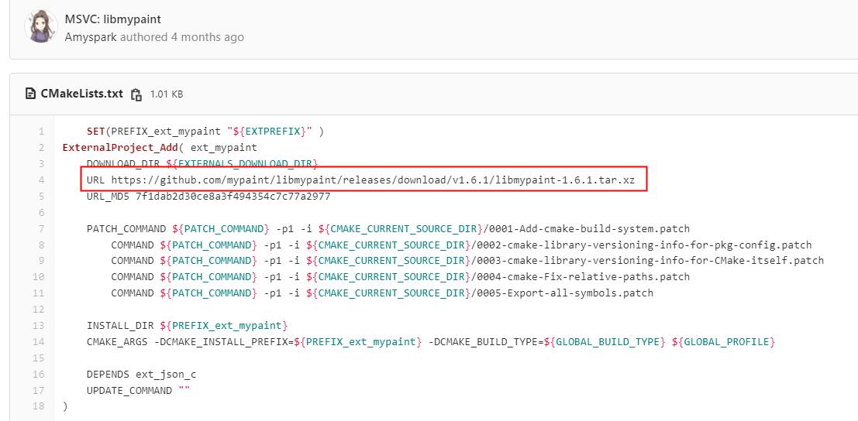This screenshot has width=858, height=421.
Task: Click the 1.01 KB file size label
Action: tap(167, 94)
